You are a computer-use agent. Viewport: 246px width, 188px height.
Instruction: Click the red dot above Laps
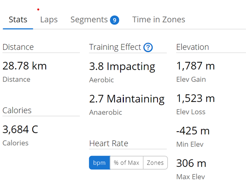[x=38, y=9]
